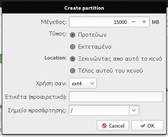Confirm the partition with the OK button
Viewport: 168px width, 137px height.
pyautogui.click(x=147, y=126)
